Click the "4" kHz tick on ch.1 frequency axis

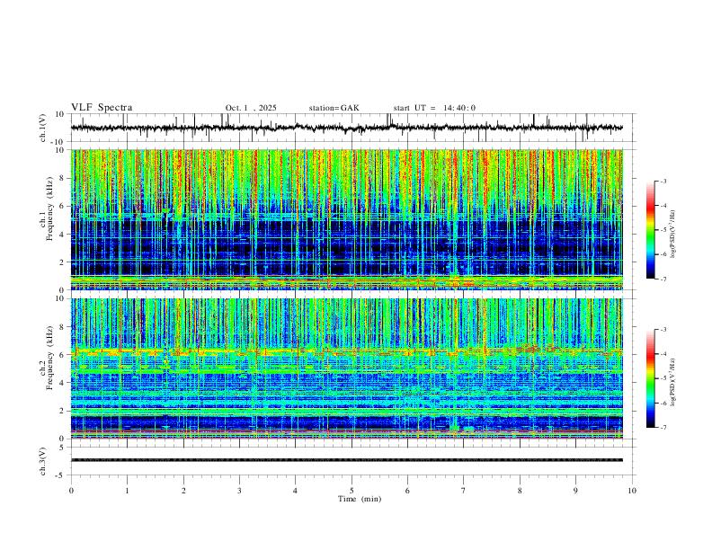[62, 235]
